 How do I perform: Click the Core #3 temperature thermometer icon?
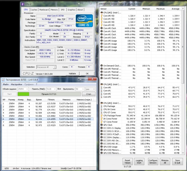point(102,97)
